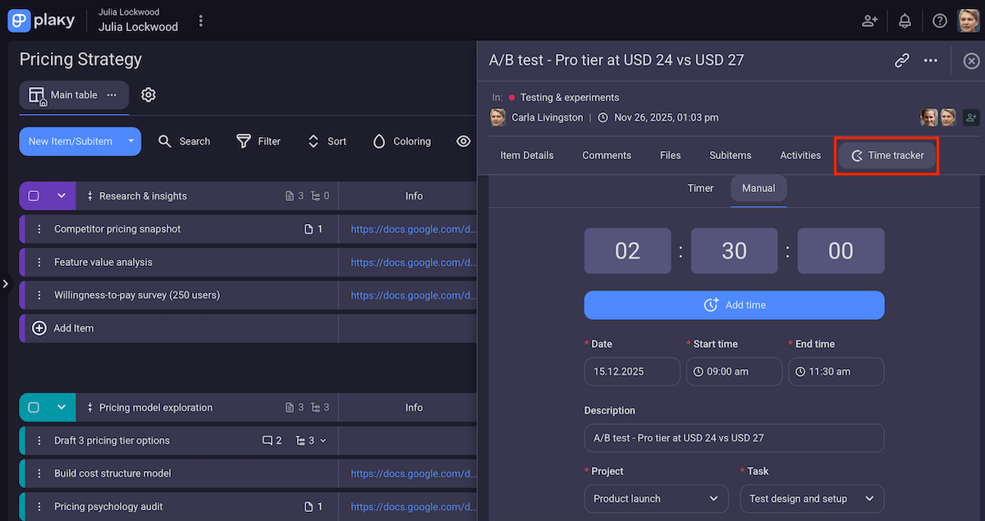Switch to the Comments tab
This screenshot has height=521, width=985.
(x=607, y=155)
